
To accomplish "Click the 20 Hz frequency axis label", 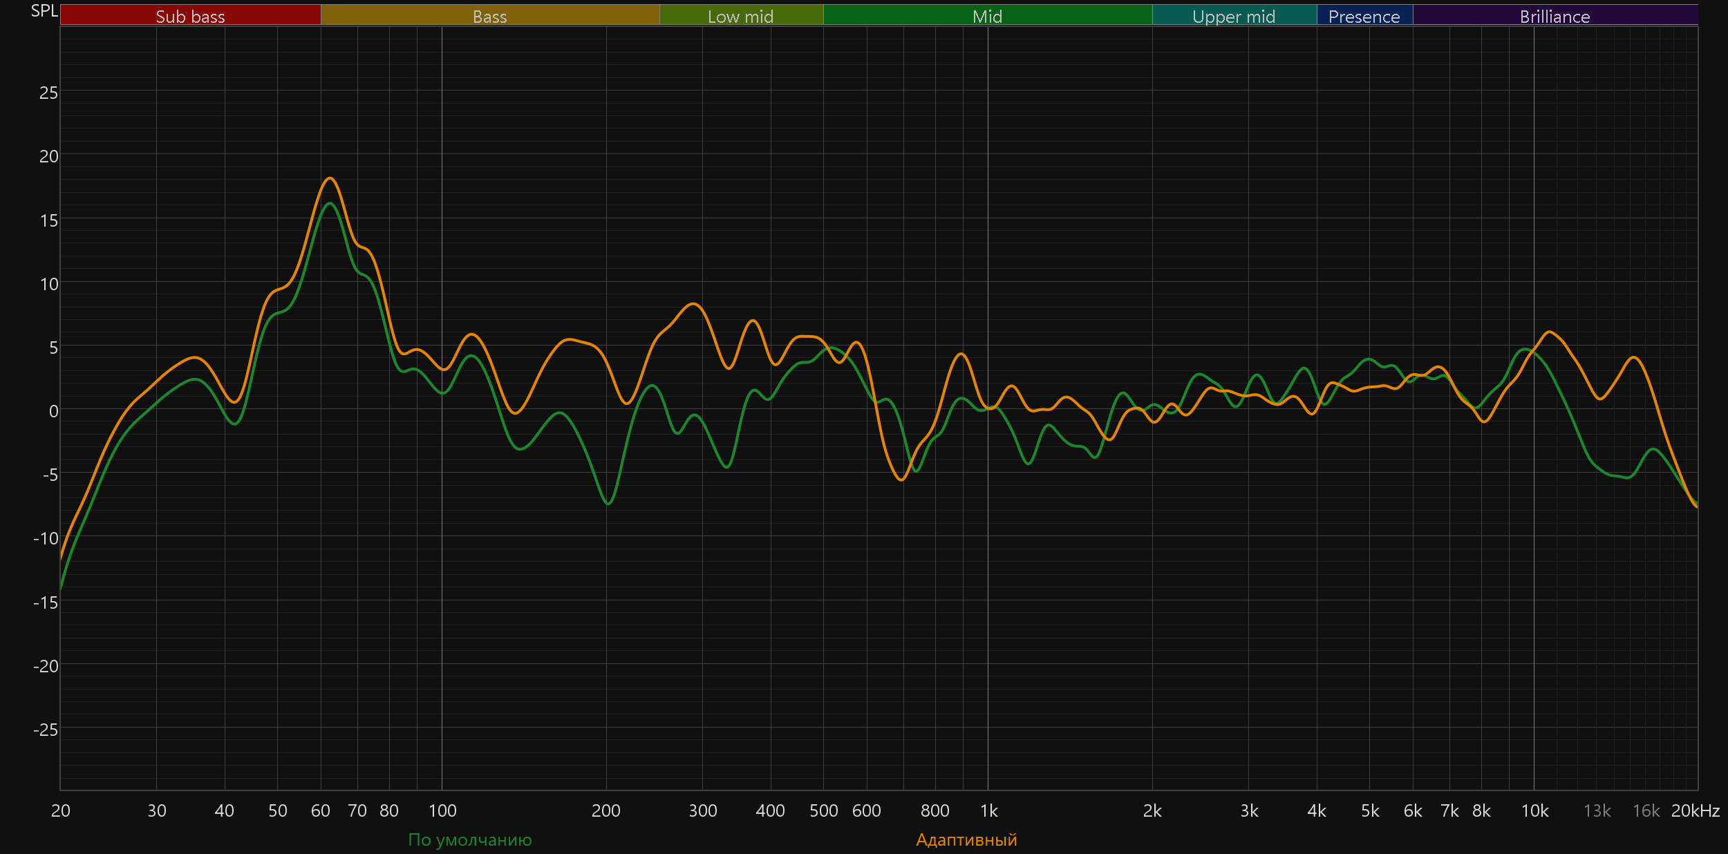I will pos(61,810).
